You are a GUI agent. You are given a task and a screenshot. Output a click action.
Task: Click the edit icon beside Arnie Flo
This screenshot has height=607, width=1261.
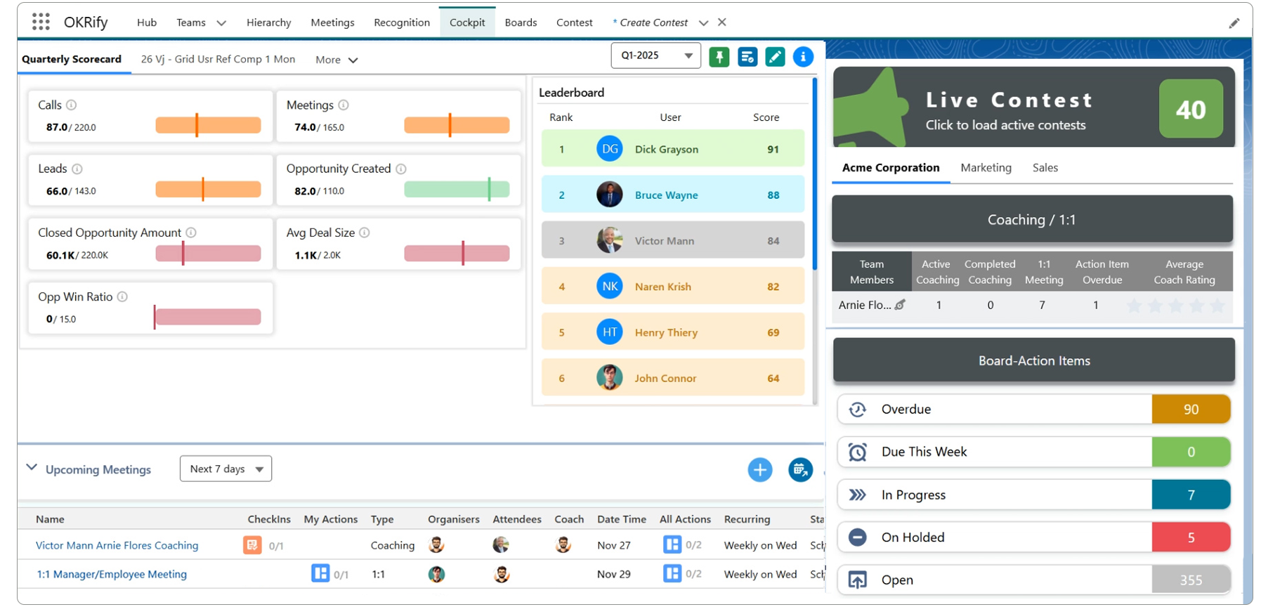pyautogui.click(x=900, y=305)
